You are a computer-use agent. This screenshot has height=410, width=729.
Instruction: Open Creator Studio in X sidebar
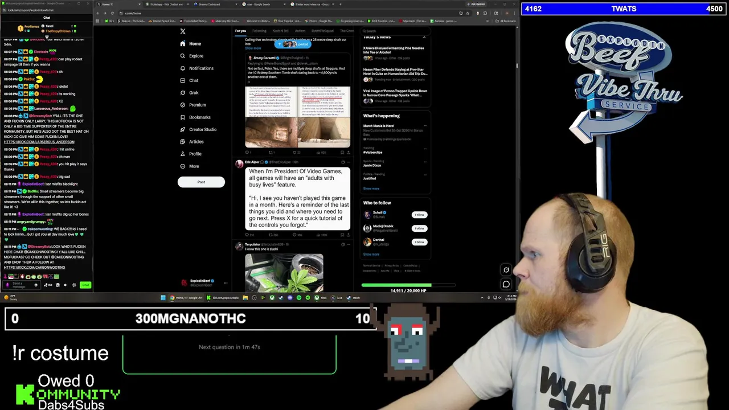[198, 129]
